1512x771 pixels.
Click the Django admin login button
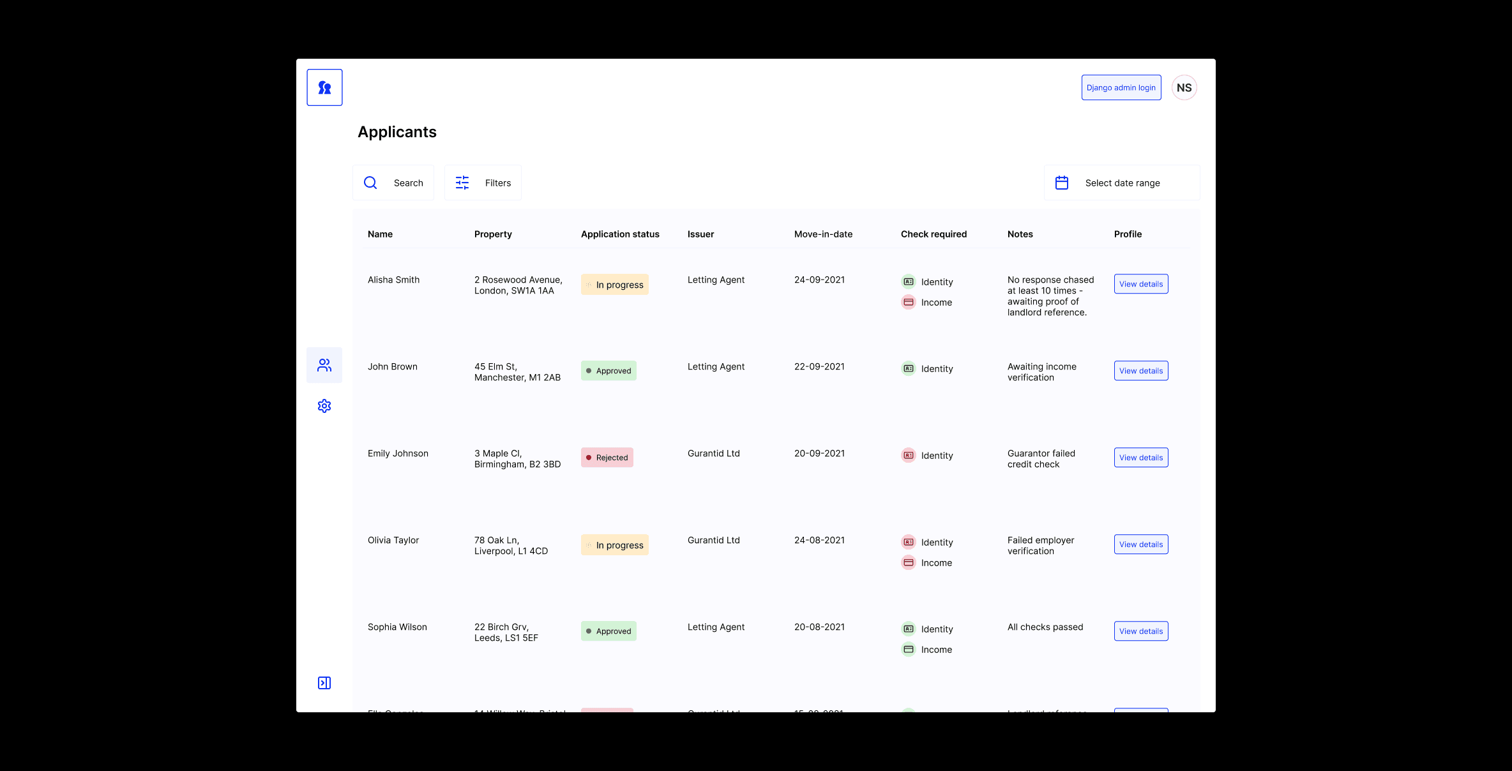[1121, 87]
